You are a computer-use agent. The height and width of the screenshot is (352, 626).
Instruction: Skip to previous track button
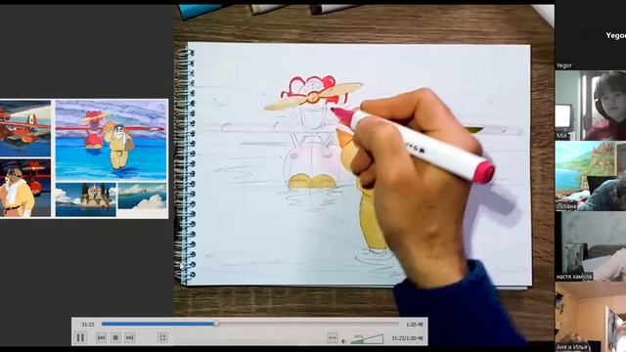pyautogui.click(x=102, y=337)
